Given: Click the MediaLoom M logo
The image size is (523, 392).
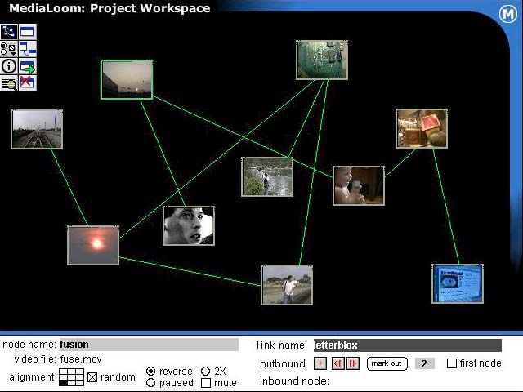Looking at the screenshot, I should tap(508, 15).
